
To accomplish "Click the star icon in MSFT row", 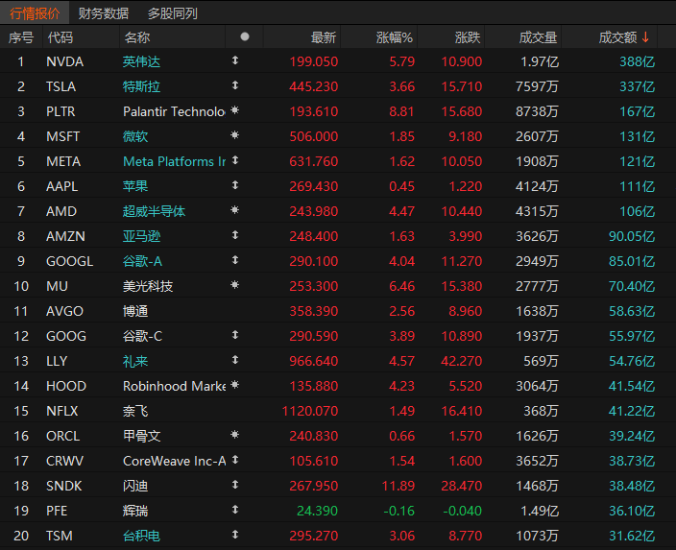I will (235, 135).
